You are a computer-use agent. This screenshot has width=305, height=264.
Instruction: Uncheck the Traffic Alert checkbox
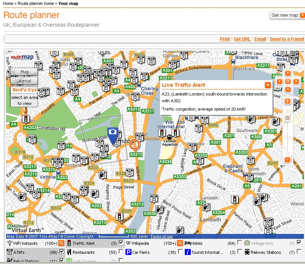[x=121, y=243]
